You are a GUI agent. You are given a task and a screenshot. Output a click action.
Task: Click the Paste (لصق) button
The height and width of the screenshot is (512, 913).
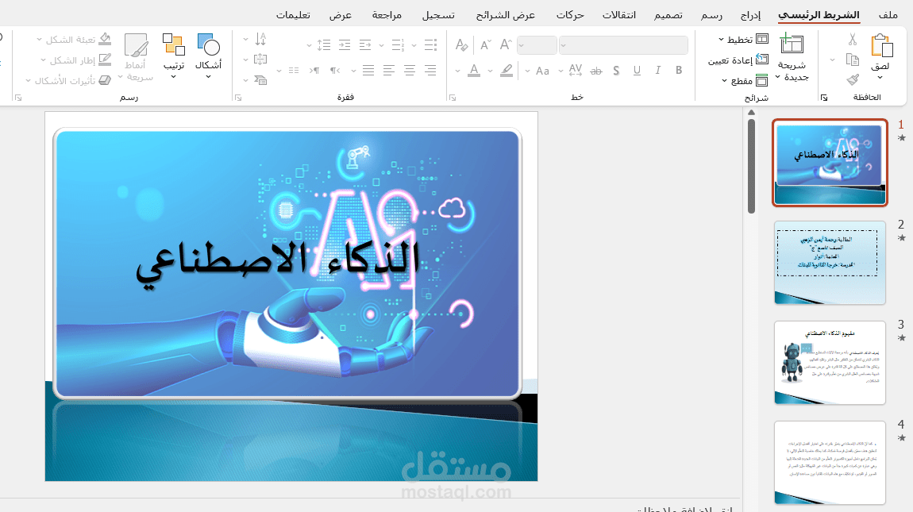point(881,52)
